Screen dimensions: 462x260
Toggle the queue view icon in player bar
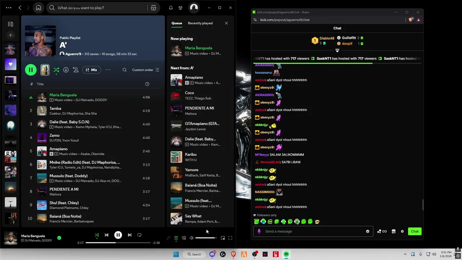(176, 238)
